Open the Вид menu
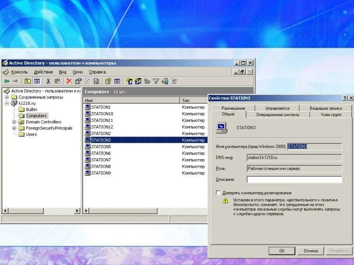Image resolution: width=354 pixels, height=265 pixels. (x=63, y=72)
